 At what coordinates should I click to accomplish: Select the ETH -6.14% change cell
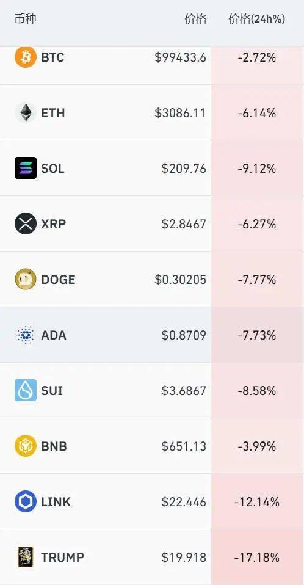tap(257, 113)
